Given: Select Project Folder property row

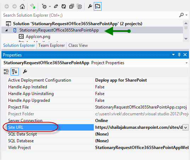Looking at the screenshot, I should click(50, 114).
